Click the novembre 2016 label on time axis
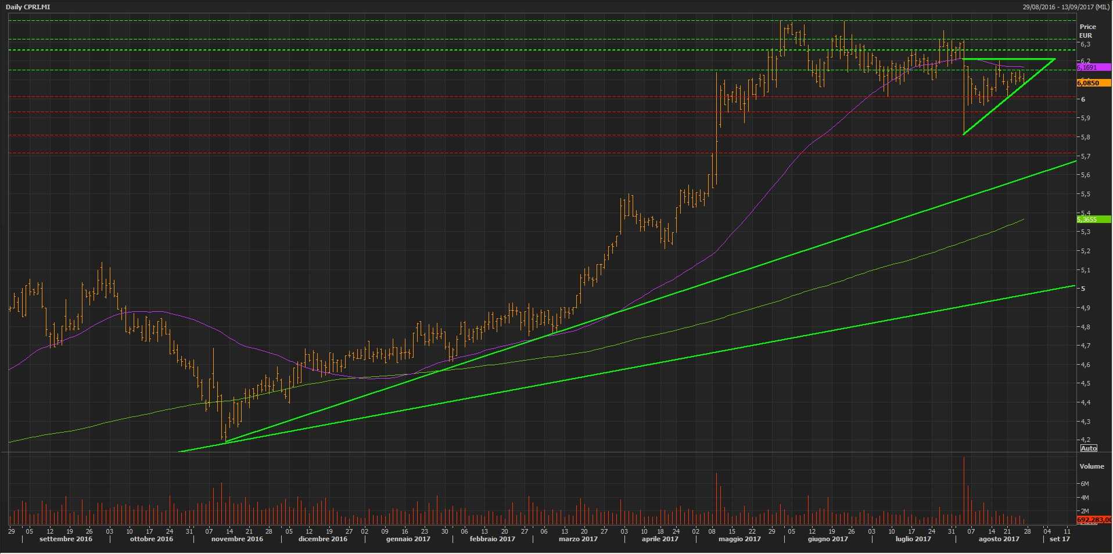Image resolution: width=1113 pixels, height=554 pixels. (237, 539)
